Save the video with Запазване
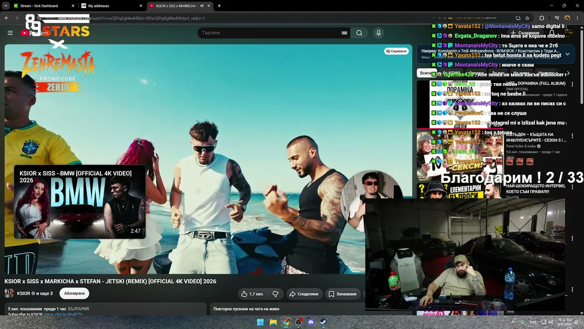 342,294
